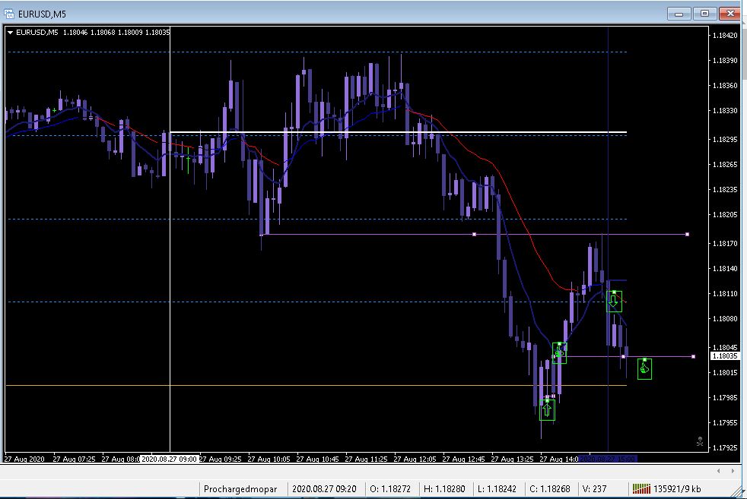The width and height of the screenshot is (747, 499).
Task: Click the H: 1.18280 high price field
Action: 444,488
